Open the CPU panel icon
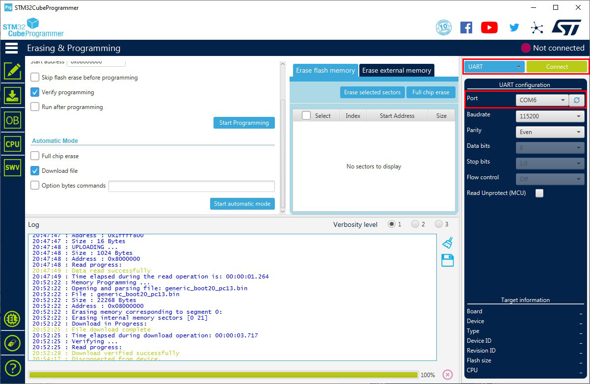 click(x=12, y=144)
